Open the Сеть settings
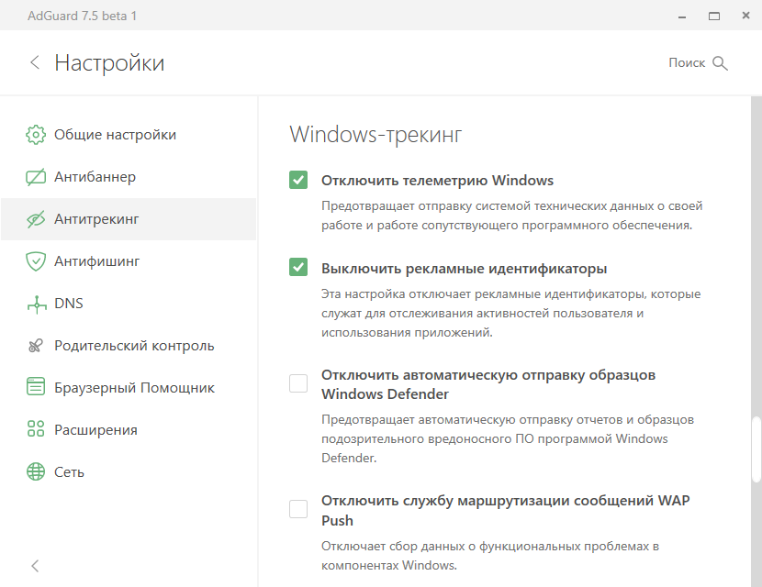This screenshot has width=762, height=587. click(129, 472)
